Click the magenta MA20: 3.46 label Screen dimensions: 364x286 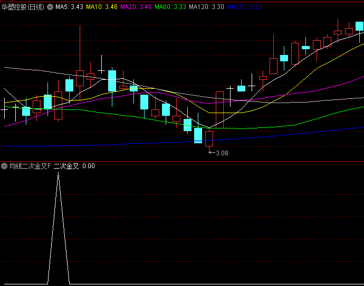coord(136,7)
